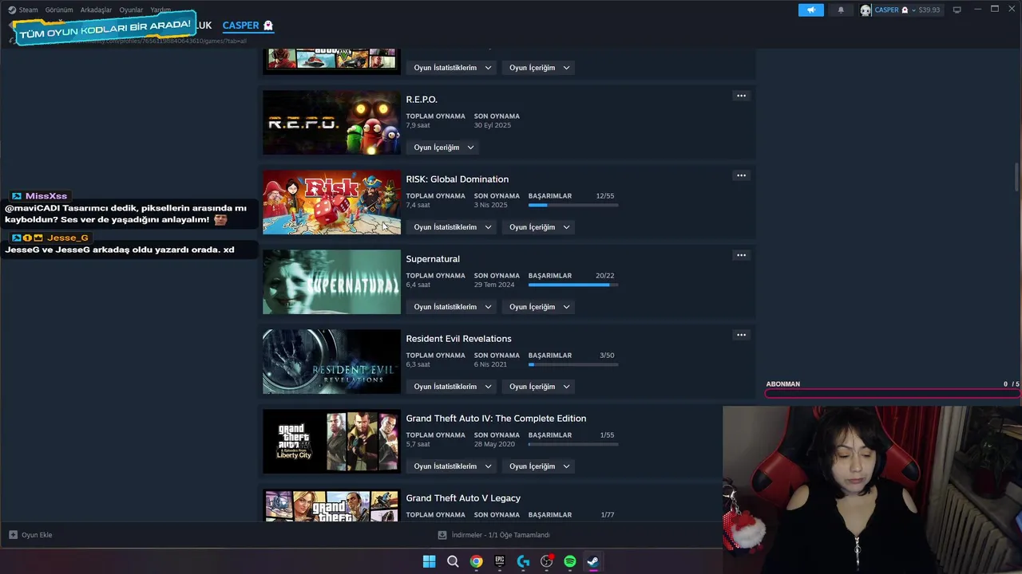Screen dimensions: 1022x574
Task: Expand Oyun İstatistiklerim for Supernatural
Action: [x=452, y=307]
